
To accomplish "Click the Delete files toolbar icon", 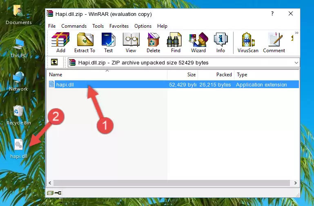I will coord(154,42).
